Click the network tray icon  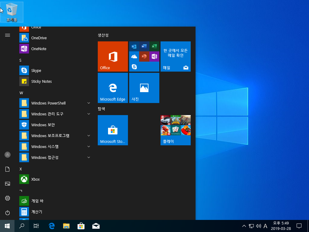[x=251, y=226]
